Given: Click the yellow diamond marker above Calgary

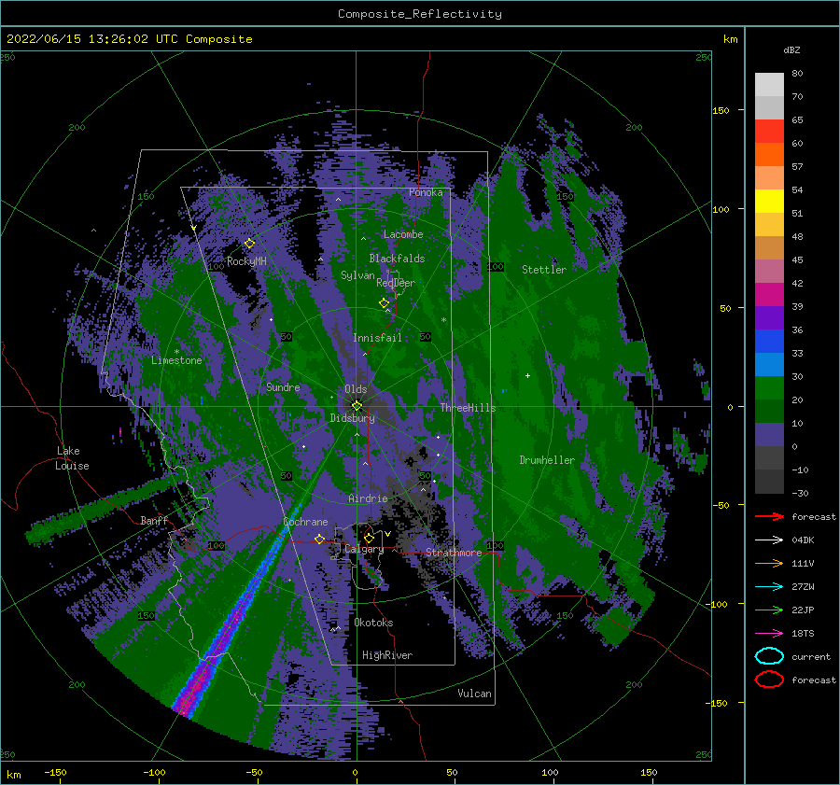Looking at the screenshot, I should [369, 538].
